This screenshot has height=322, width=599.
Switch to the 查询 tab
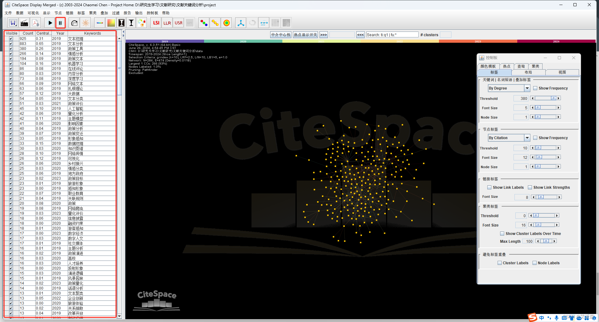point(521,66)
